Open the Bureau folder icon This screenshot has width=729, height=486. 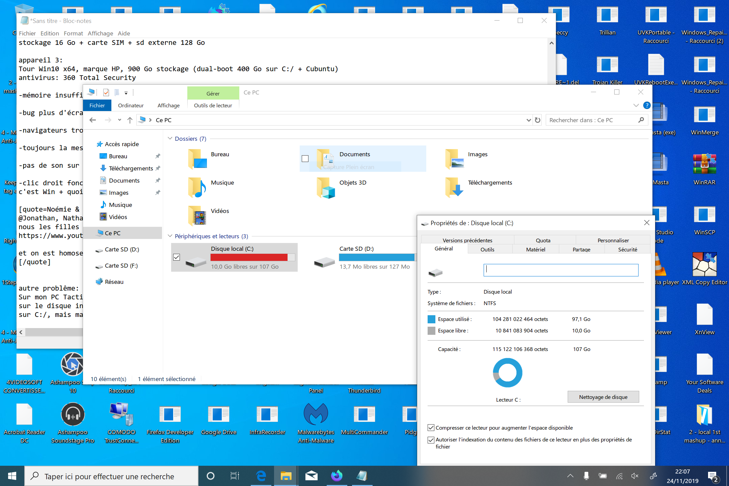click(x=197, y=159)
